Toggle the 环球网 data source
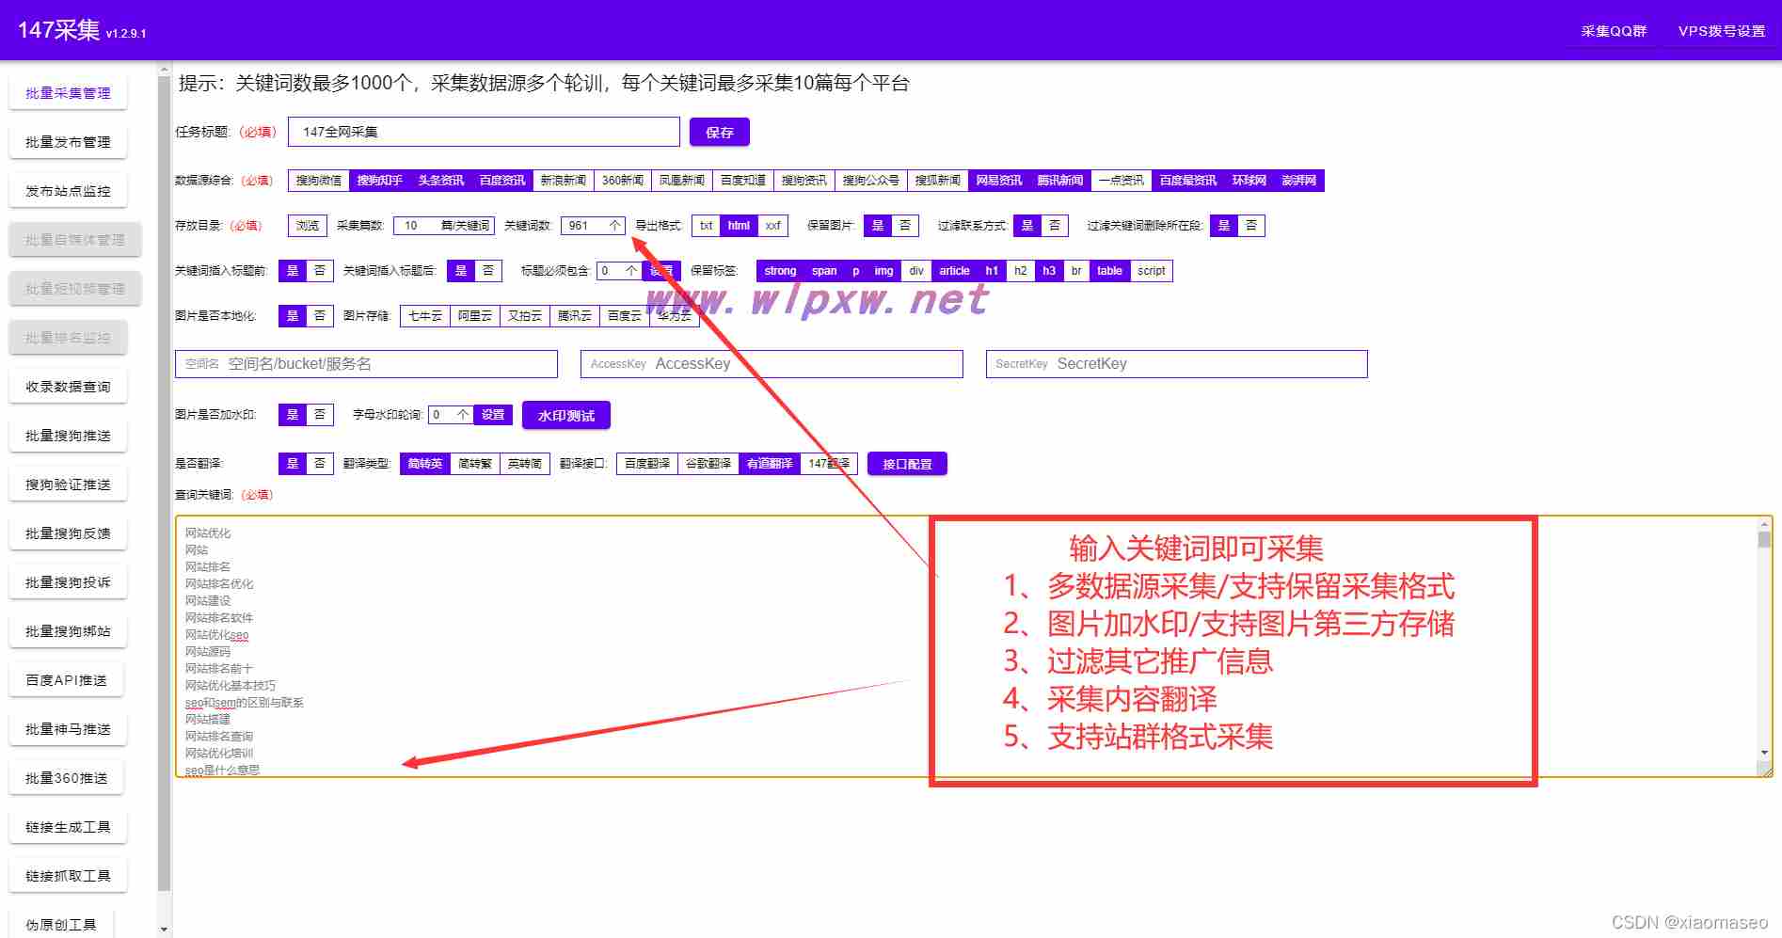 (1249, 181)
